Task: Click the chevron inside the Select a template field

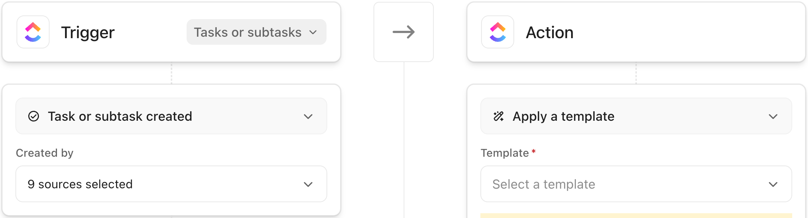Action: click(773, 184)
